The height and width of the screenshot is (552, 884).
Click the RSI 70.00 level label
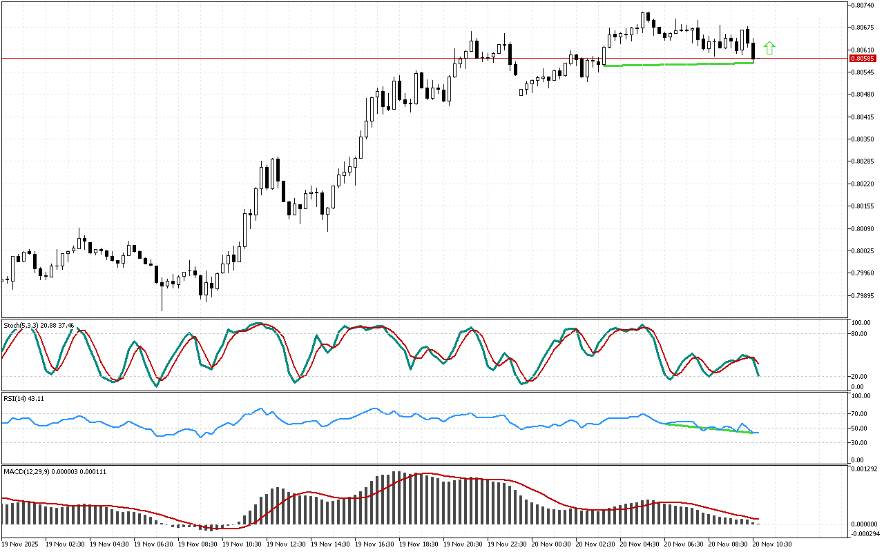click(x=859, y=414)
